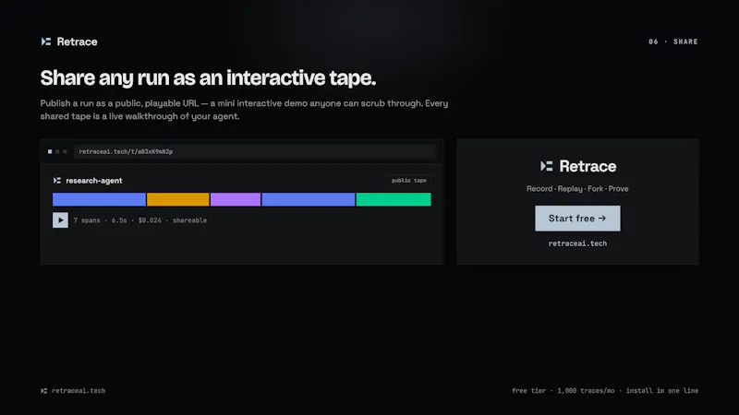The width and height of the screenshot is (739, 415).
Task: Click Record · Replay · Fork · Prove tagline
Action: point(577,189)
